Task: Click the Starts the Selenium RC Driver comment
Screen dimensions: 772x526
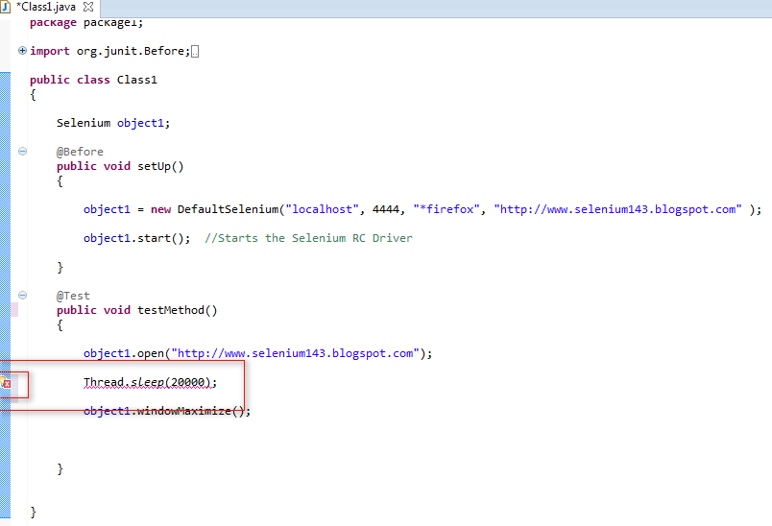Action: coord(308,238)
